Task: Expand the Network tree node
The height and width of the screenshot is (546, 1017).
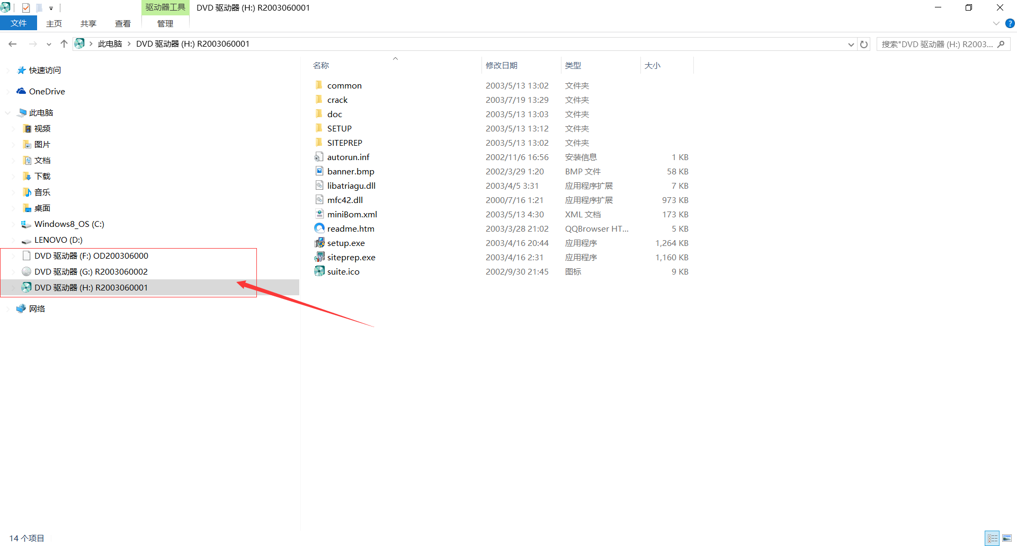Action: click(8, 309)
